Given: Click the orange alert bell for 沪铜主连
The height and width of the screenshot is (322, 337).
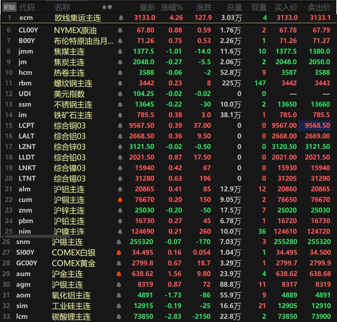Looking at the screenshot, I should tap(121, 200).
